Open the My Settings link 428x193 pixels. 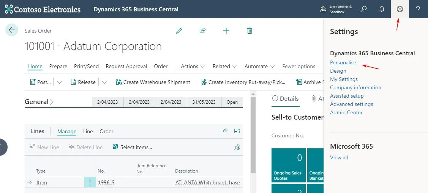click(x=344, y=79)
